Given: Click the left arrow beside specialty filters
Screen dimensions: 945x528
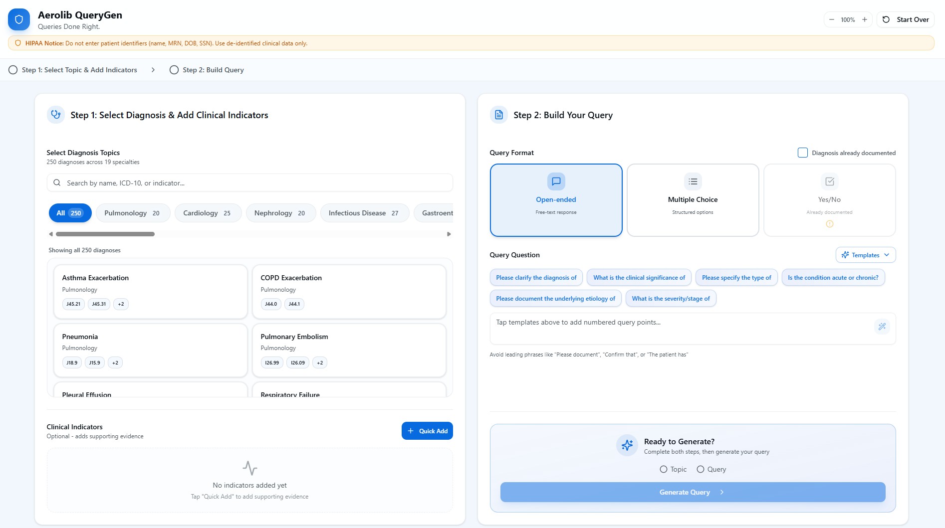Looking at the screenshot, I should click(50, 233).
